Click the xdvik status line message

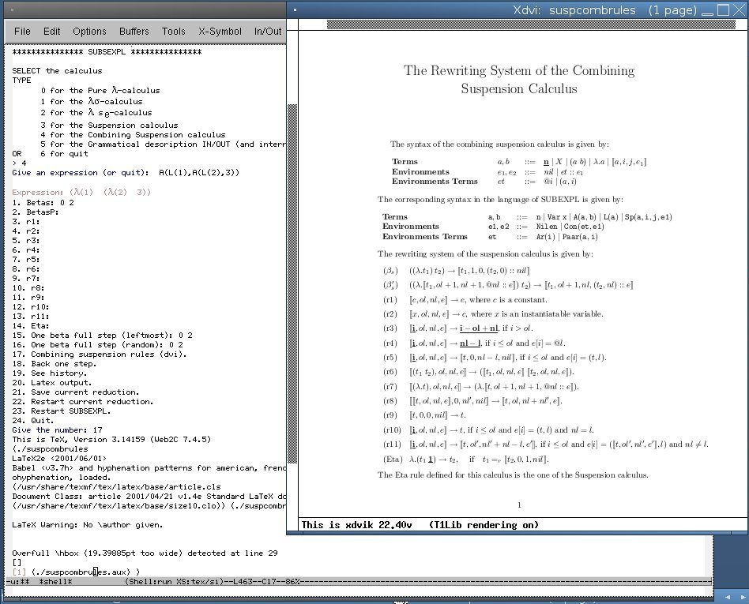pos(420,525)
